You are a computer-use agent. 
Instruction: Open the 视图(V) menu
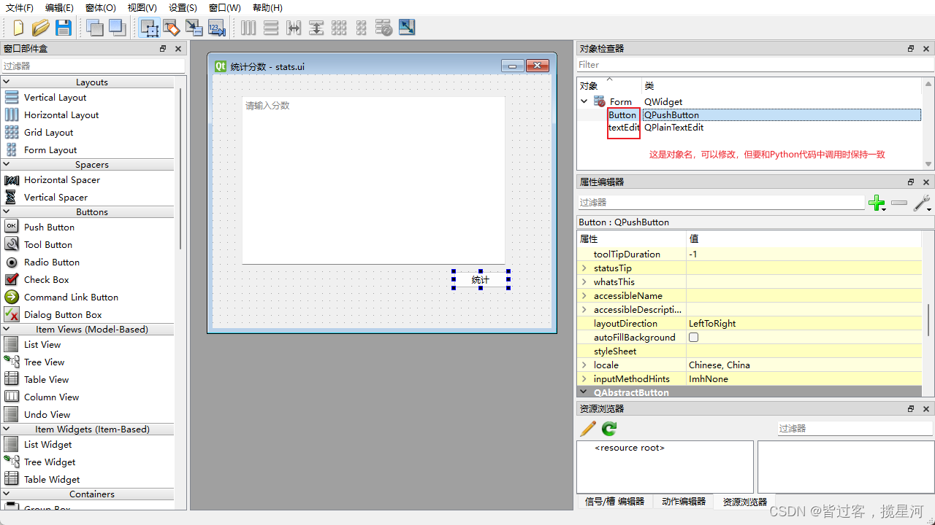click(142, 7)
